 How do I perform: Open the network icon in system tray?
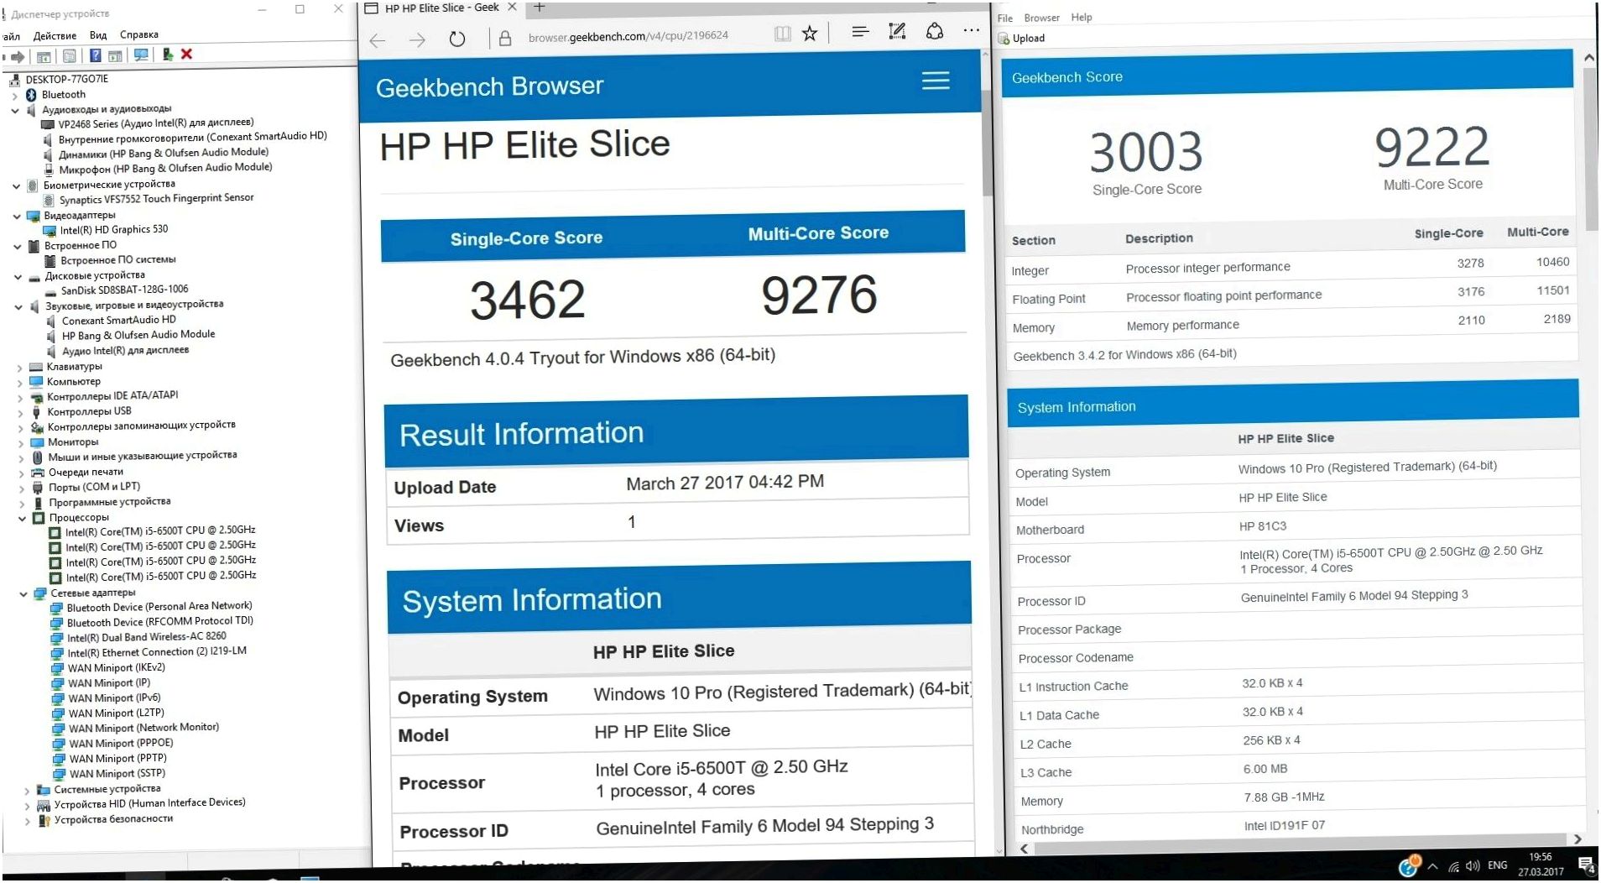pyautogui.click(x=1453, y=866)
